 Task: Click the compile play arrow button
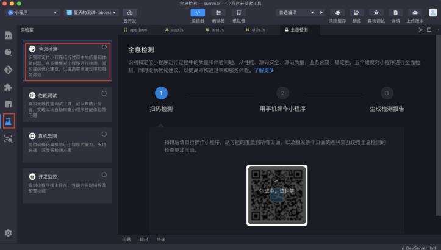[x=321, y=12]
